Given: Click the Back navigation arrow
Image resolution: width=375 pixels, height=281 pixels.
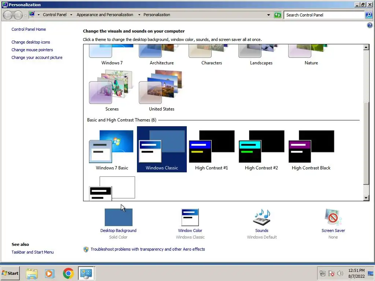Looking at the screenshot, I should click(x=8, y=15).
